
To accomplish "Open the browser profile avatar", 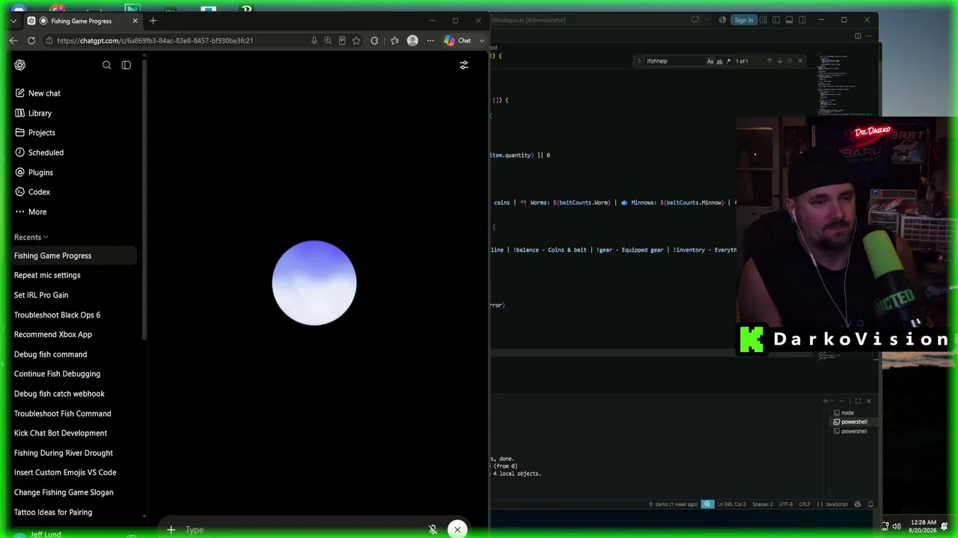I will tap(412, 40).
